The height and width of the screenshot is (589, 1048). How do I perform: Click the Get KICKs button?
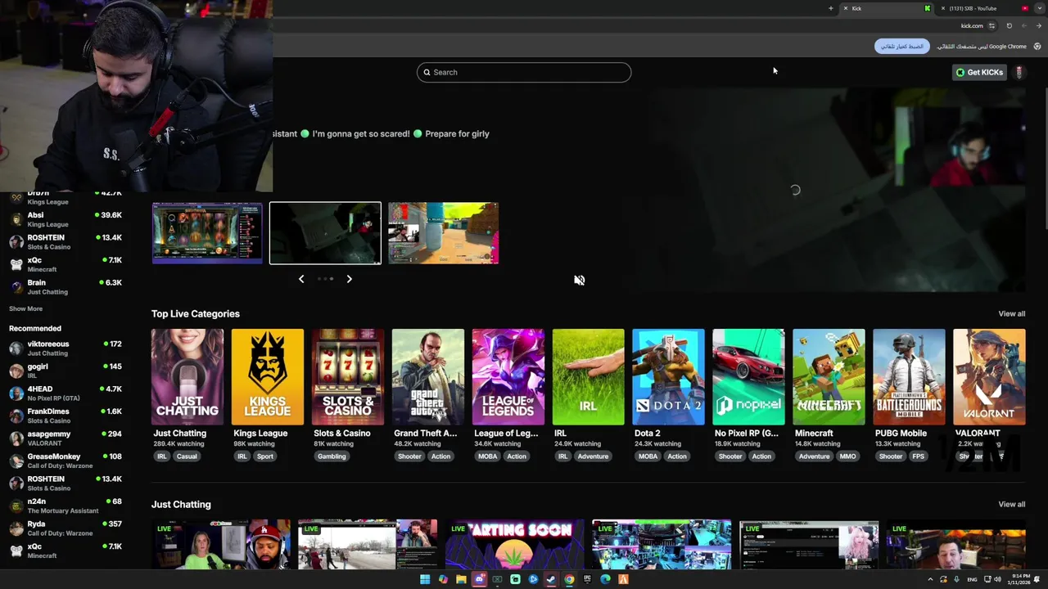pos(979,72)
